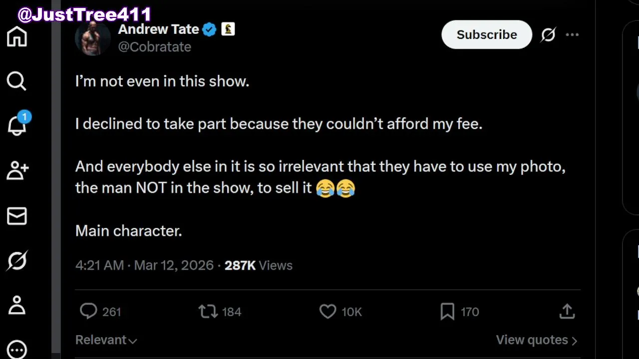
Task: Share the post via share icon
Action: point(567,312)
